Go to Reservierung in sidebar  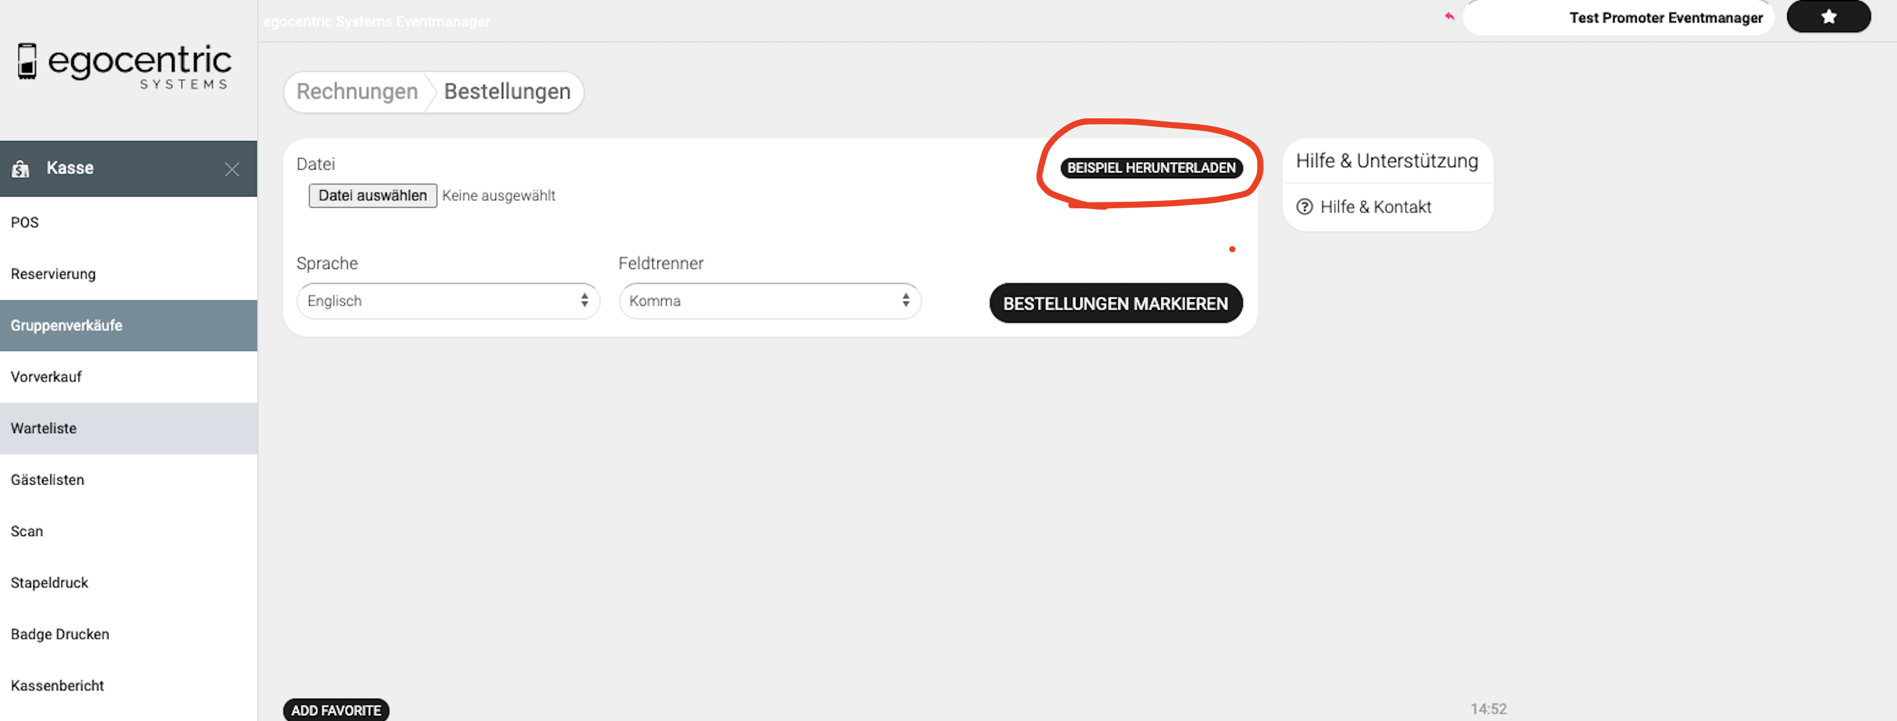pos(53,274)
